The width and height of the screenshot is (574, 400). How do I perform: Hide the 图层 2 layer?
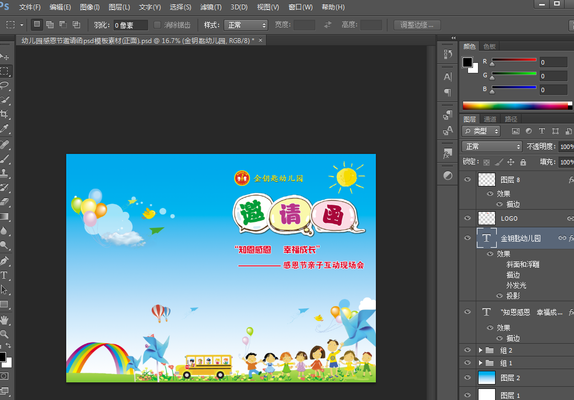(467, 378)
